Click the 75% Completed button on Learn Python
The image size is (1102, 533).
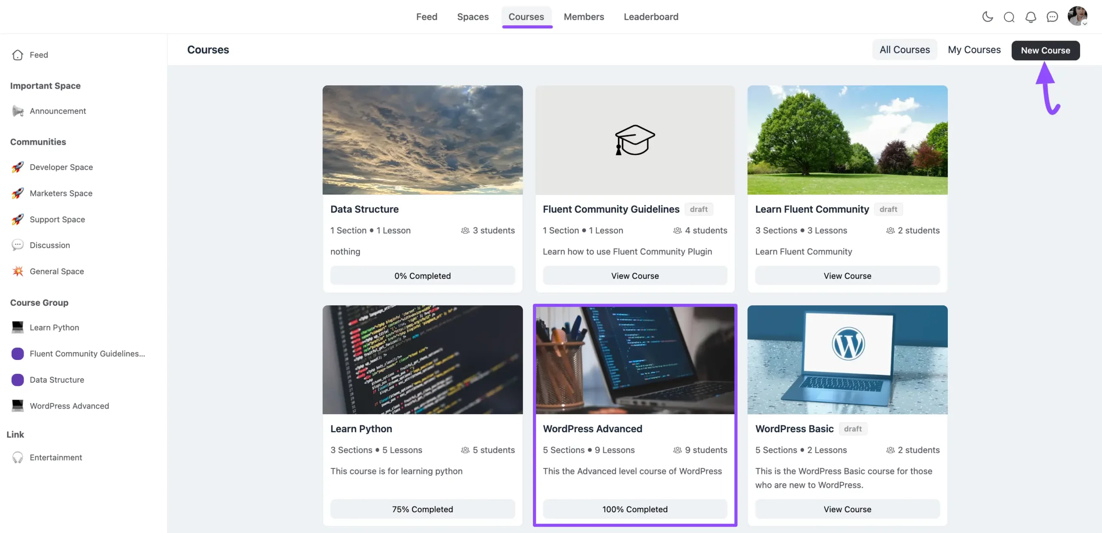coord(422,509)
